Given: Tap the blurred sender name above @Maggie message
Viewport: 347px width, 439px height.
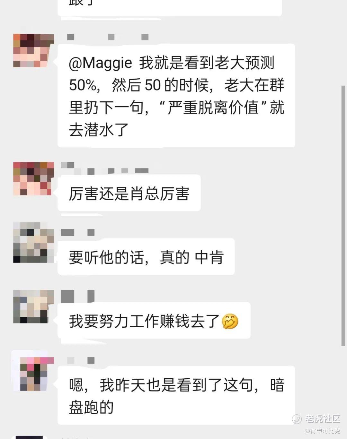Looking at the screenshot, I should tap(108, 37).
